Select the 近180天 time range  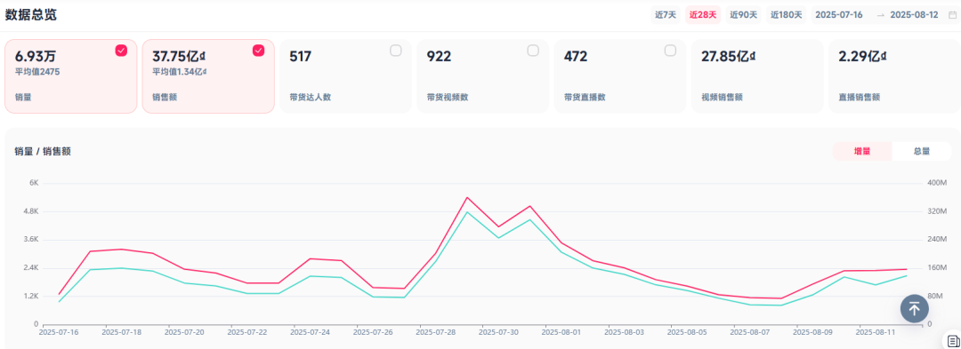(787, 15)
